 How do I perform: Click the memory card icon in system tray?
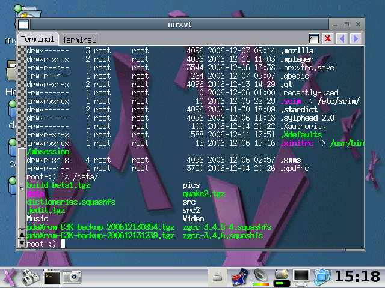(239, 277)
